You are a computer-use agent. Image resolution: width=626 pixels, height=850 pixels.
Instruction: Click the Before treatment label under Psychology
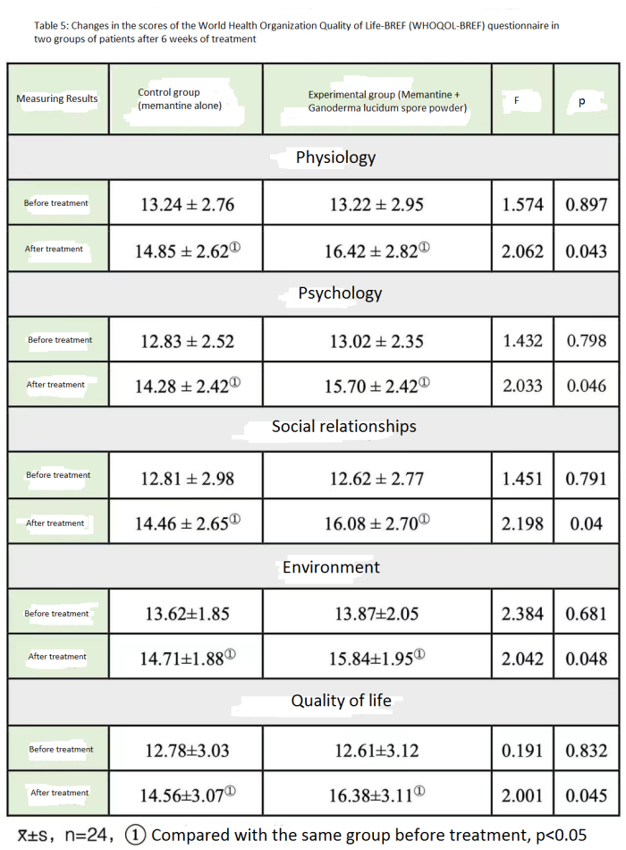60,340
